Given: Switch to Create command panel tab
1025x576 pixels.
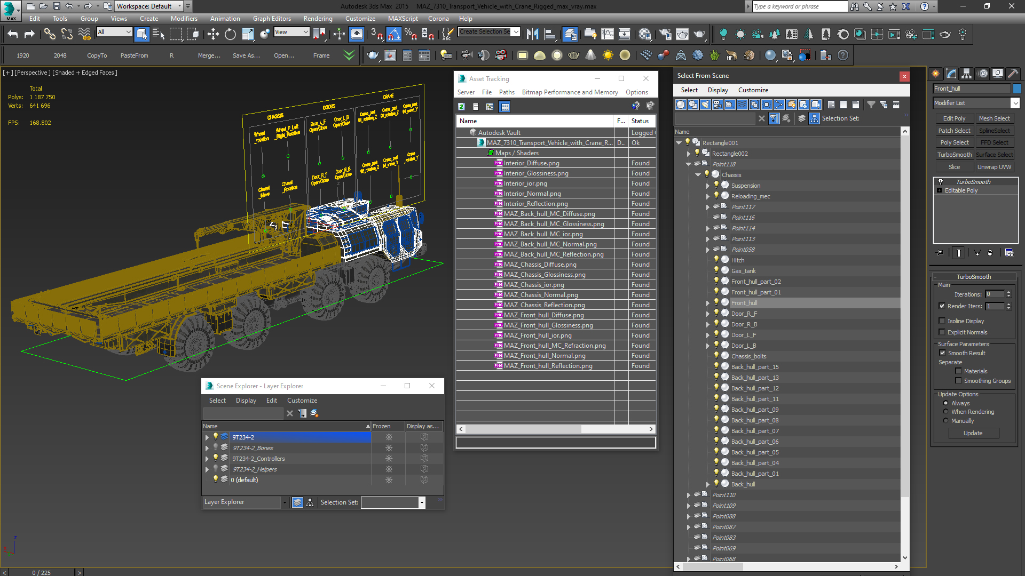Looking at the screenshot, I should coord(936,74).
